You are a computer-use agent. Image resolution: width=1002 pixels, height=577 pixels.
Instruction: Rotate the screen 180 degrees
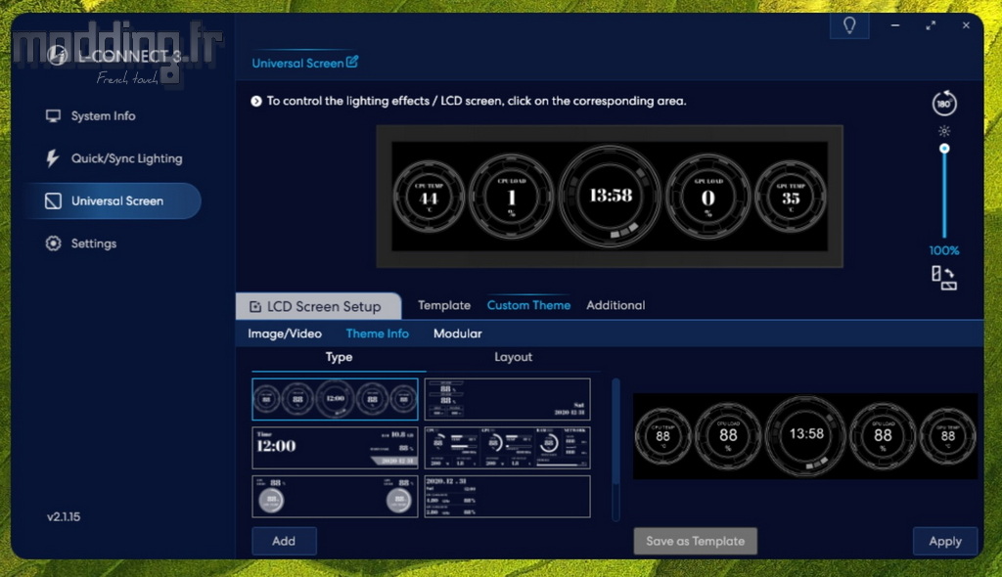click(944, 104)
